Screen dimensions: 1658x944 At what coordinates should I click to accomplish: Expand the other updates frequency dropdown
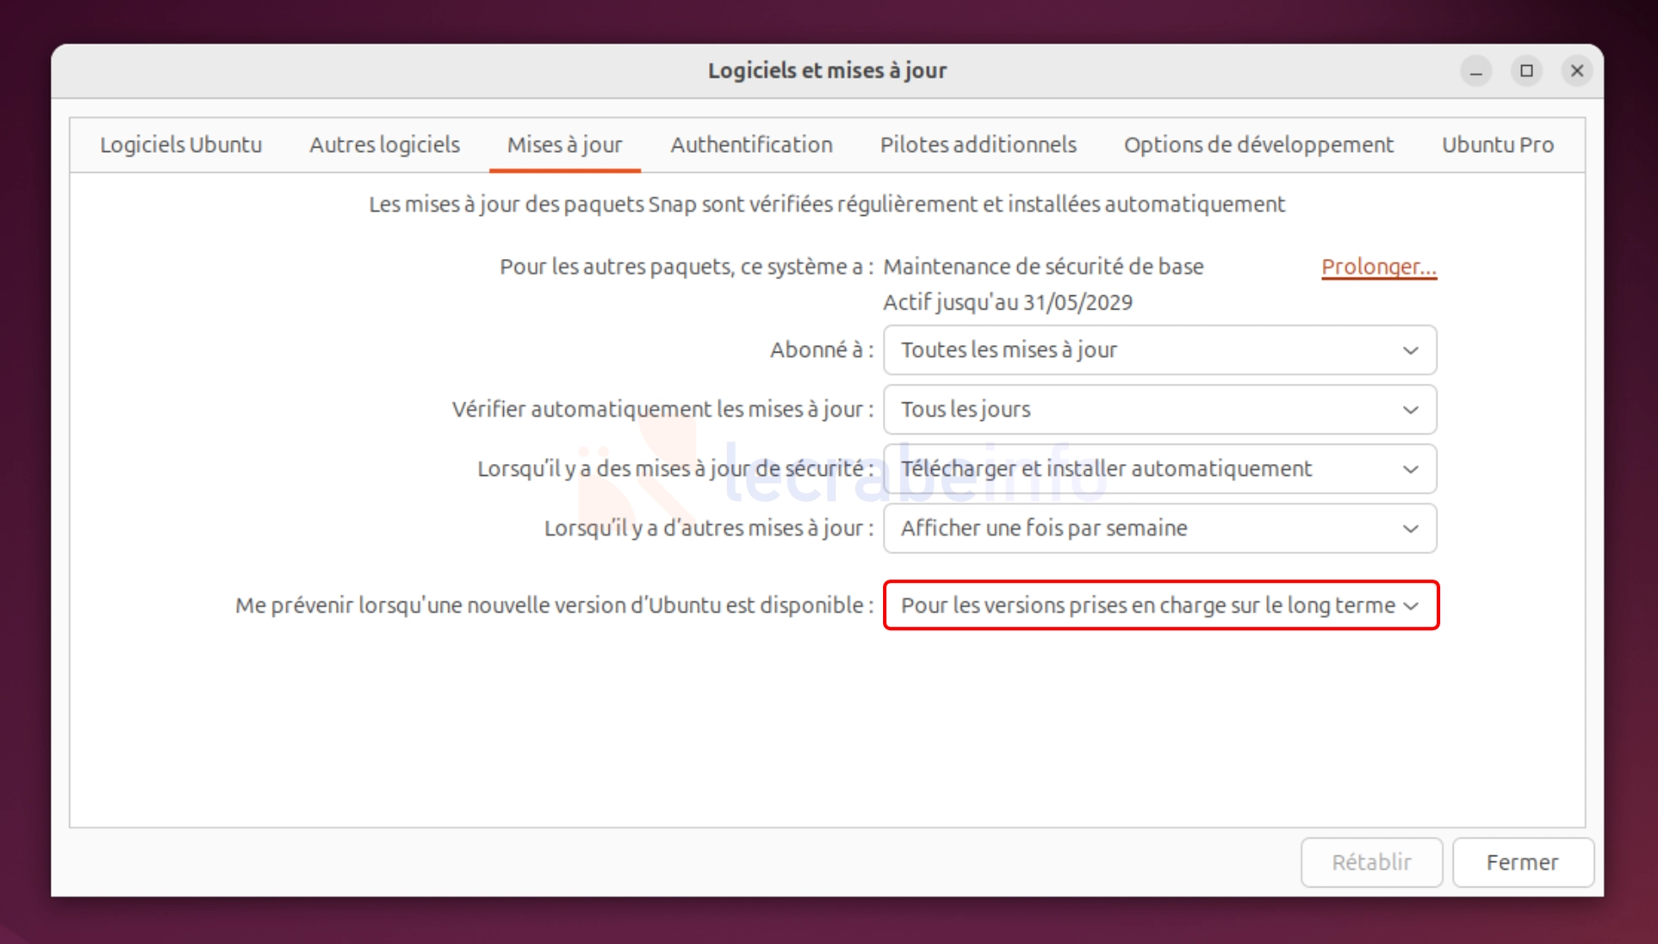(1160, 529)
